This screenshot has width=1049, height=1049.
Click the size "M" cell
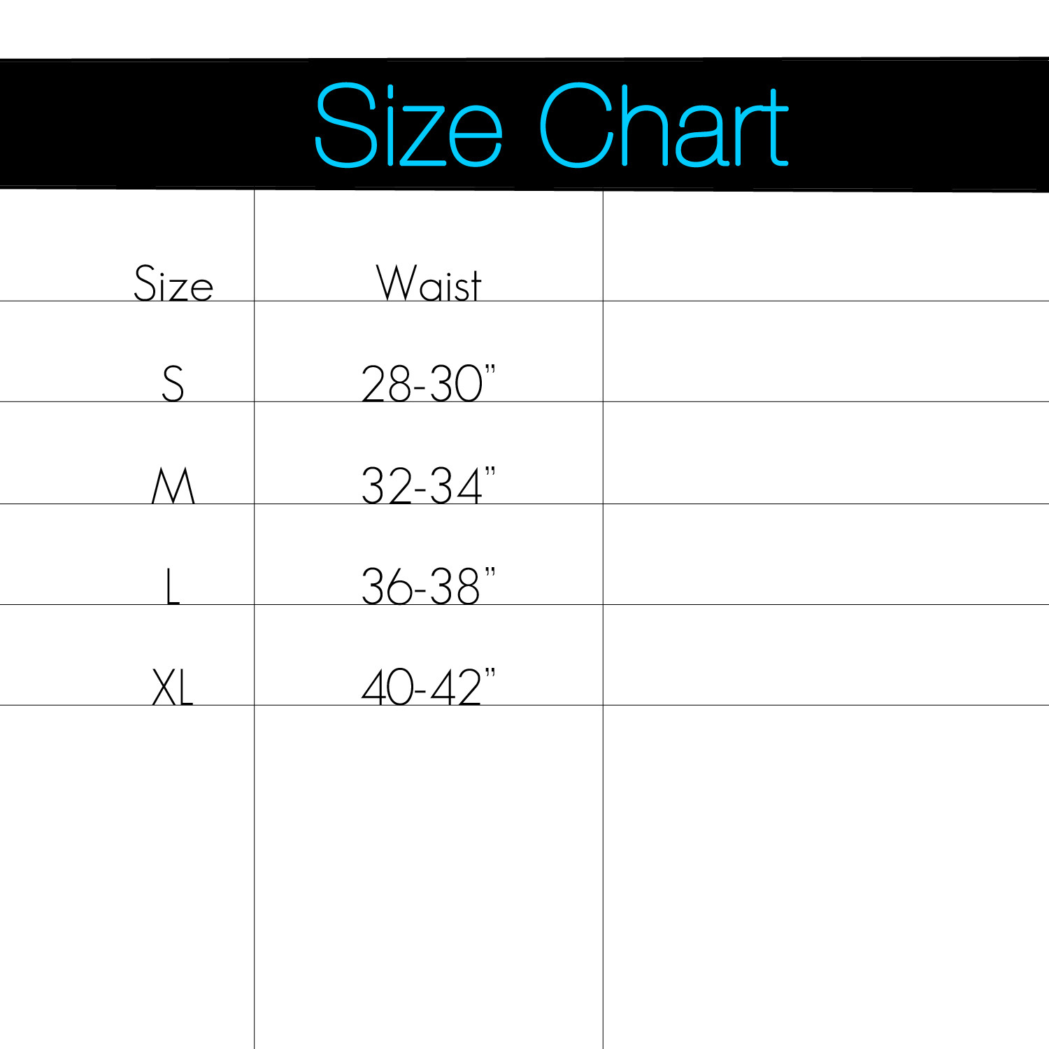point(173,485)
